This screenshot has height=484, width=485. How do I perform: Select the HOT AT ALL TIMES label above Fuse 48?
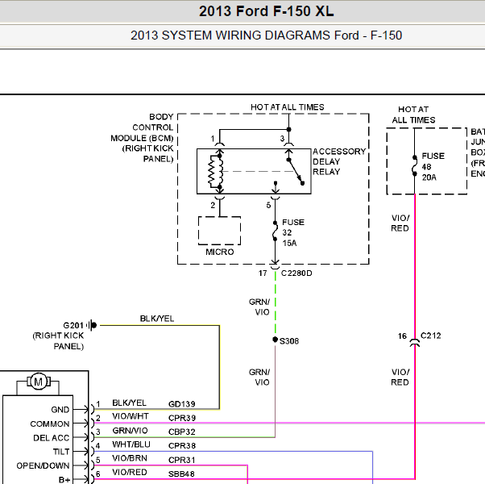tap(413, 115)
